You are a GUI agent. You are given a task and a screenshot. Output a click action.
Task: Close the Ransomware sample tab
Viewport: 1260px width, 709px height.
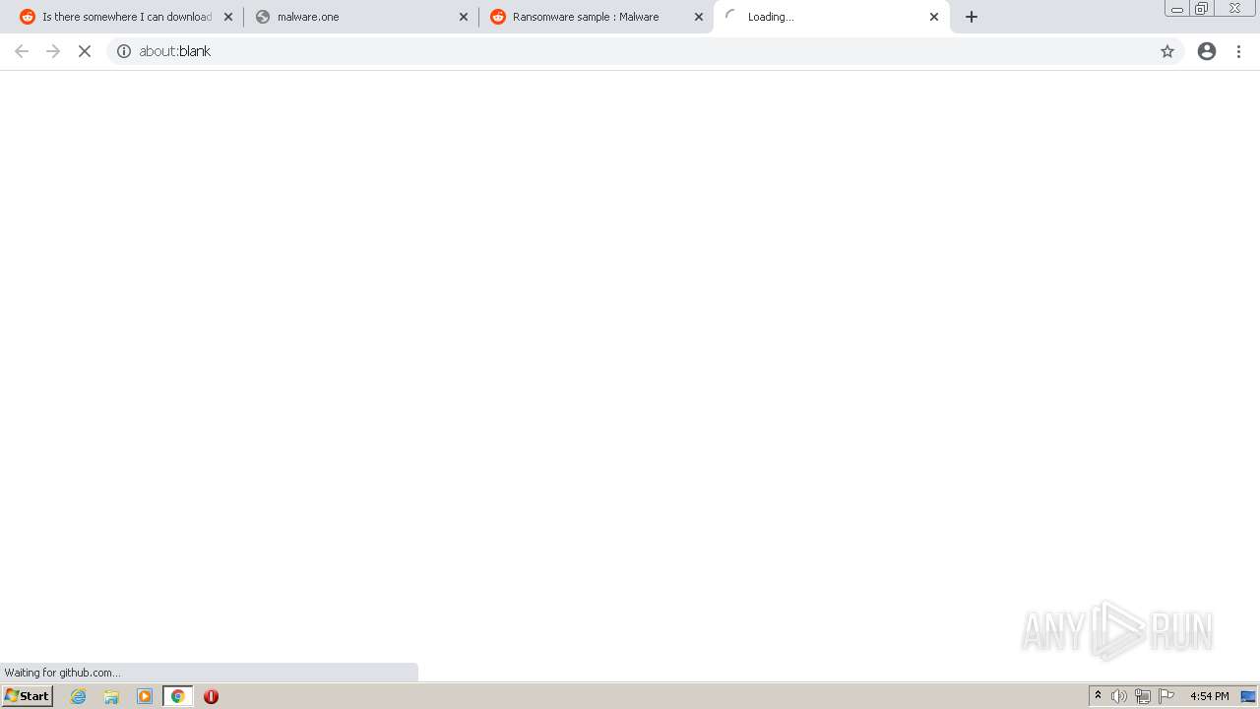699,17
